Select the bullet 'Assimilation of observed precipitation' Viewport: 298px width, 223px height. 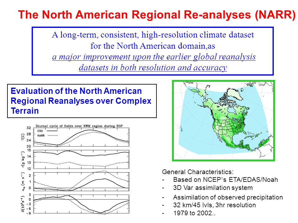[x=228, y=197]
